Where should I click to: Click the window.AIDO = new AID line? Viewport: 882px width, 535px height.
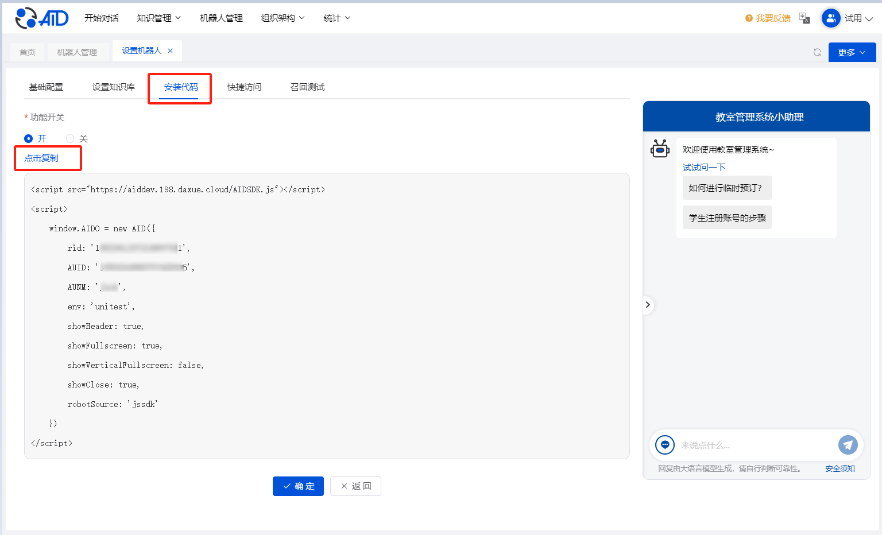[102, 228]
